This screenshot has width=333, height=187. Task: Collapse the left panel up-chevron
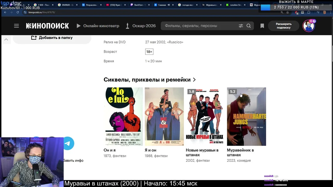(x=6, y=39)
